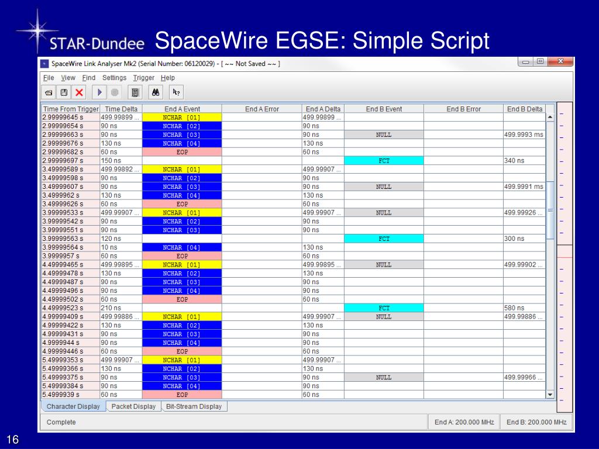Click the red X clear icon

coord(79,92)
